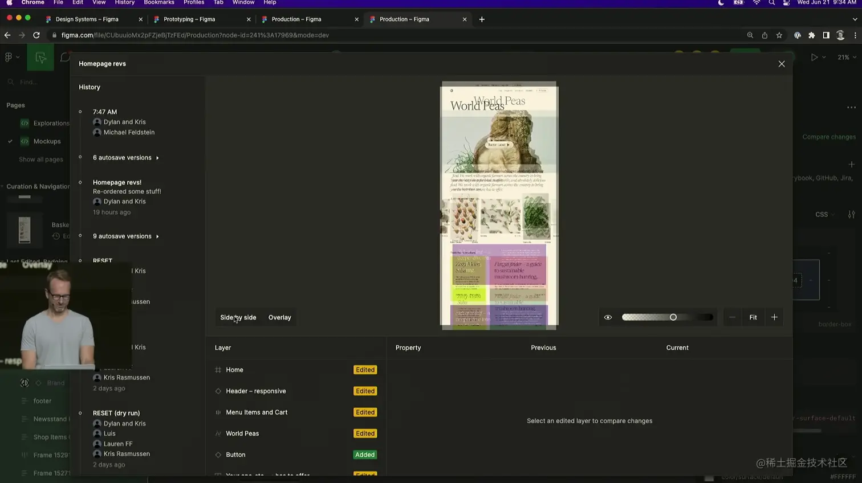Select the RESET (dry run) history version
The height and width of the screenshot is (483, 862).
coord(116,413)
